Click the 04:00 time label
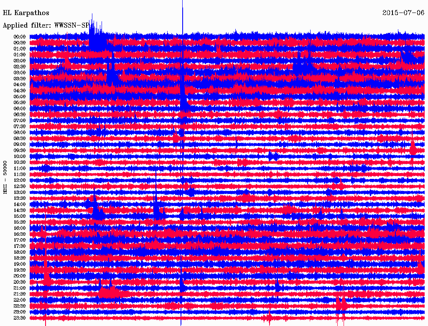The width and height of the screenshot is (428, 326). pos(20,84)
